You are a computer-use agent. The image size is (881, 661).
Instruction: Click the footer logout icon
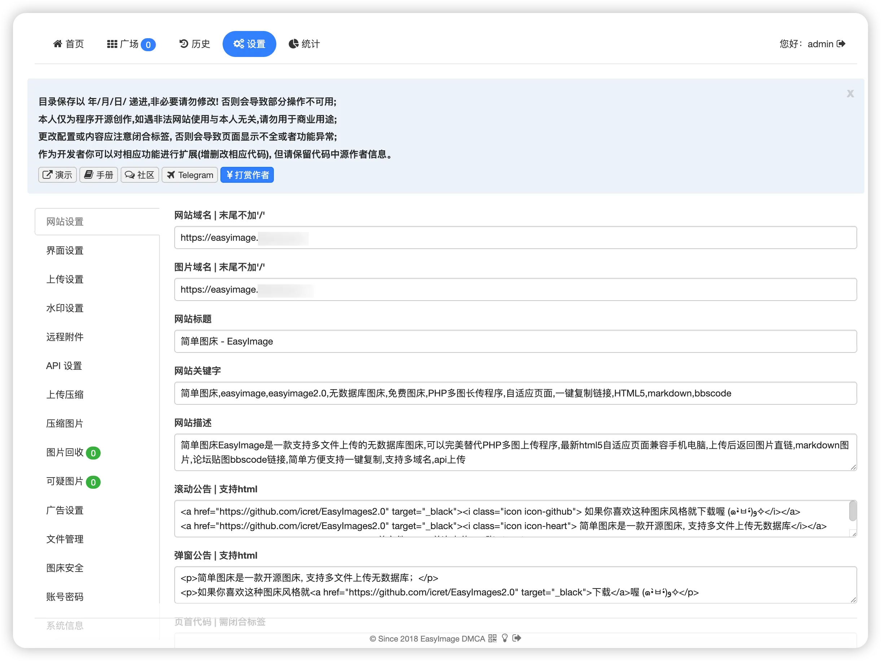[x=517, y=638]
